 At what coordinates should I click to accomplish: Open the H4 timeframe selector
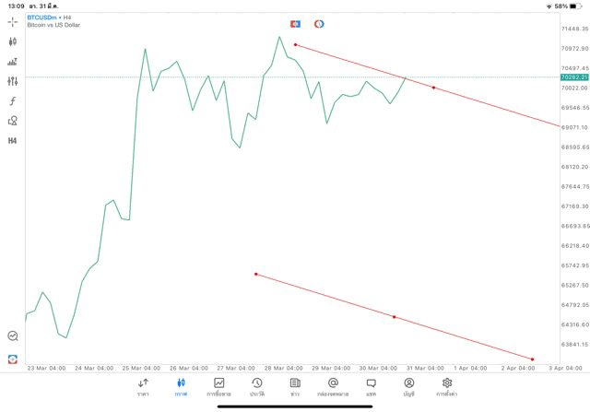coord(13,141)
